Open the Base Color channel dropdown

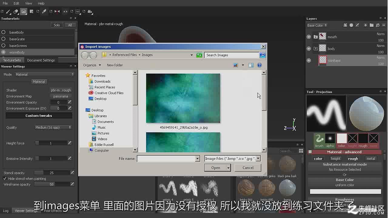pos(317,25)
